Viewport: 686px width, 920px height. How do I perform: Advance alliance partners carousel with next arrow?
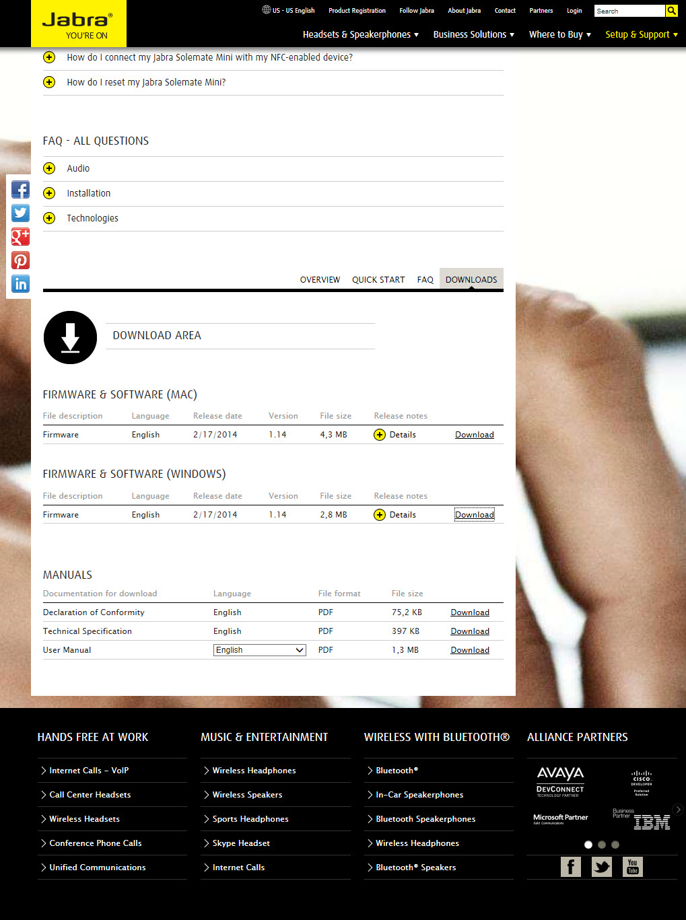pyautogui.click(x=678, y=810)
